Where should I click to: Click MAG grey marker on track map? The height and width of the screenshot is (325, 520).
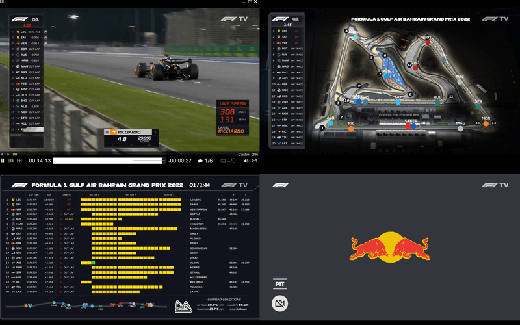tap(460, 129)
